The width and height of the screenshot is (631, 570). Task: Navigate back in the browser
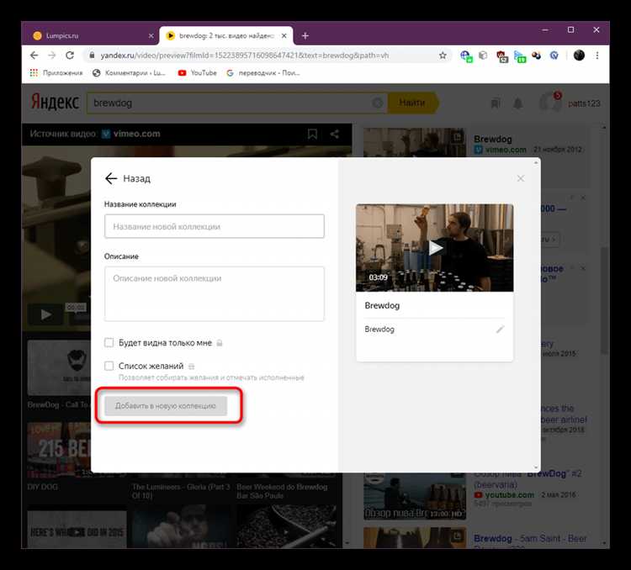[34, 55]
